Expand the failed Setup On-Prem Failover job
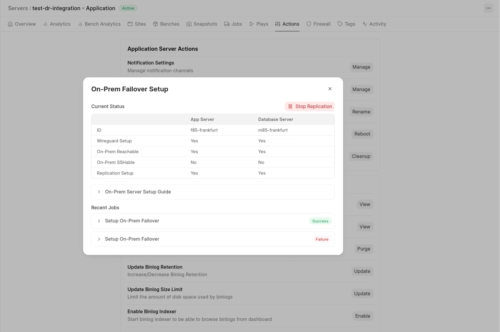This screenshot has width=500, height=332. (132, 239)
